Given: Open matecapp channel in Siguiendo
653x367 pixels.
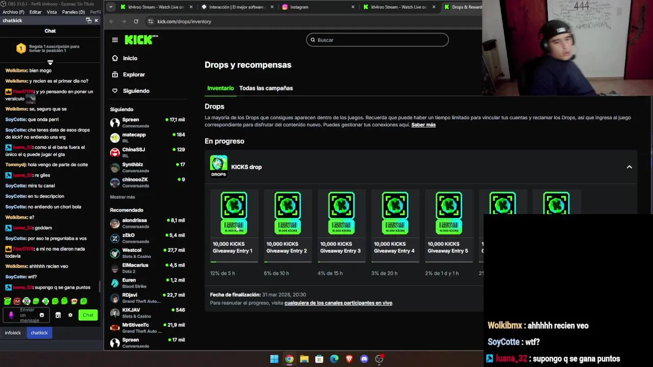Looking at the screenshot, I should (x=148, y=137).
